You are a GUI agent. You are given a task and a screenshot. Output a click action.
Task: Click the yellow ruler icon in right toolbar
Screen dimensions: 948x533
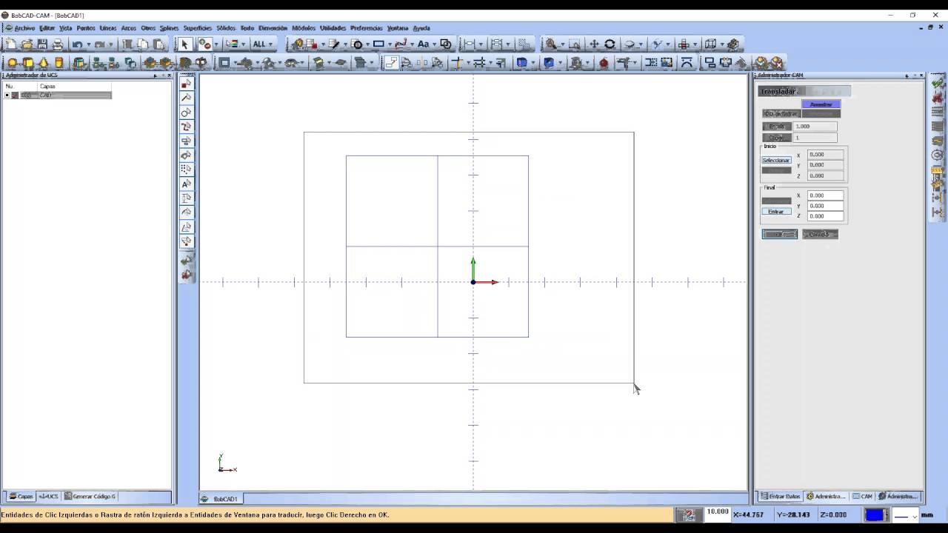(x=938, y=170)
